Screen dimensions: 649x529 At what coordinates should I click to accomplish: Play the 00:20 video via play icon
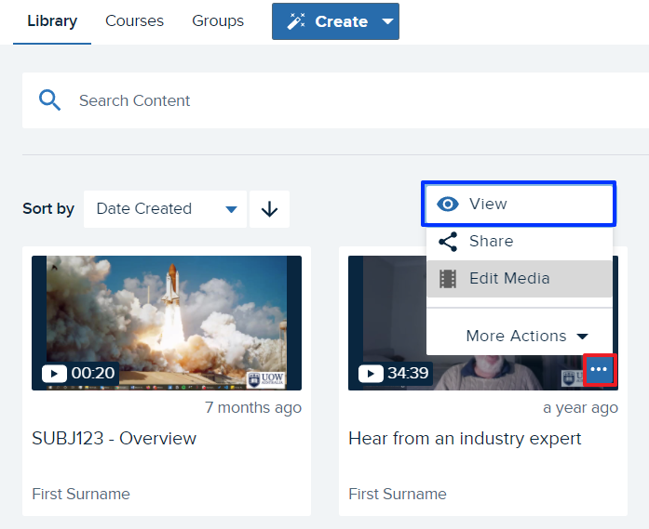54,374
